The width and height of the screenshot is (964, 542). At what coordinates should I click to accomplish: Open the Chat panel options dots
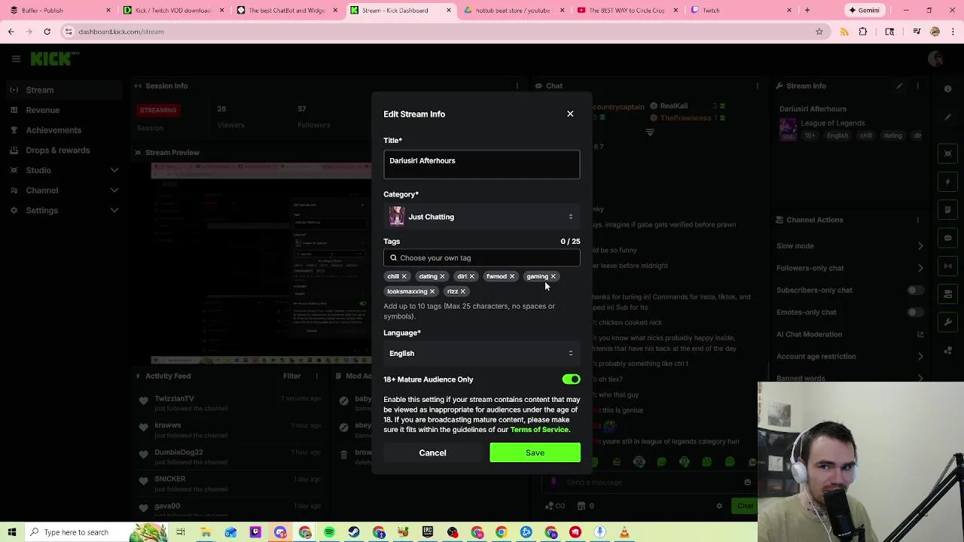pyautogui.click(x=757, y=86)
